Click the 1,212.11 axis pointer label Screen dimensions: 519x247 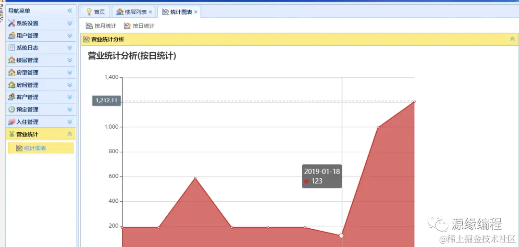106,100
